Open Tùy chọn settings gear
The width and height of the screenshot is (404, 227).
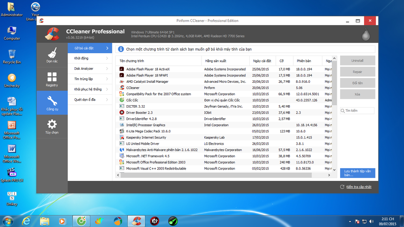pyautogui.click(x=52, y=127)
